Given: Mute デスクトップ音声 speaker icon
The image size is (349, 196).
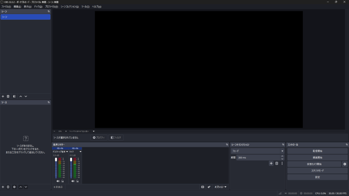Looking at the screenshot, I should pyautogui.click(x=58, y=181).
